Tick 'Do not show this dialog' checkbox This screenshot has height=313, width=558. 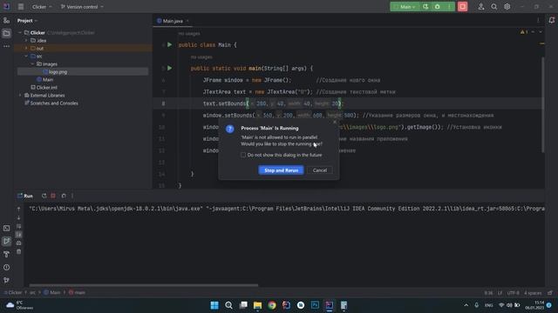(x=243, y=155)
